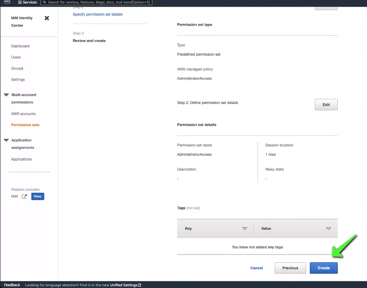Click the IAM Identity Center title
Screen dimensions: 367x288
point(22,21)
